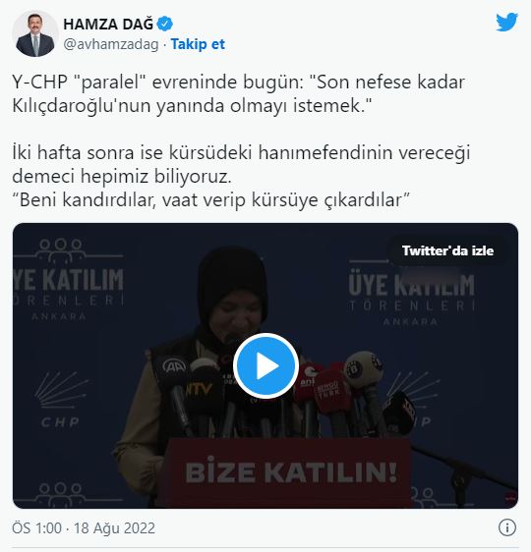Click the AA microphone in the video
Screen dimensions: 531x552
pos(173,368)
